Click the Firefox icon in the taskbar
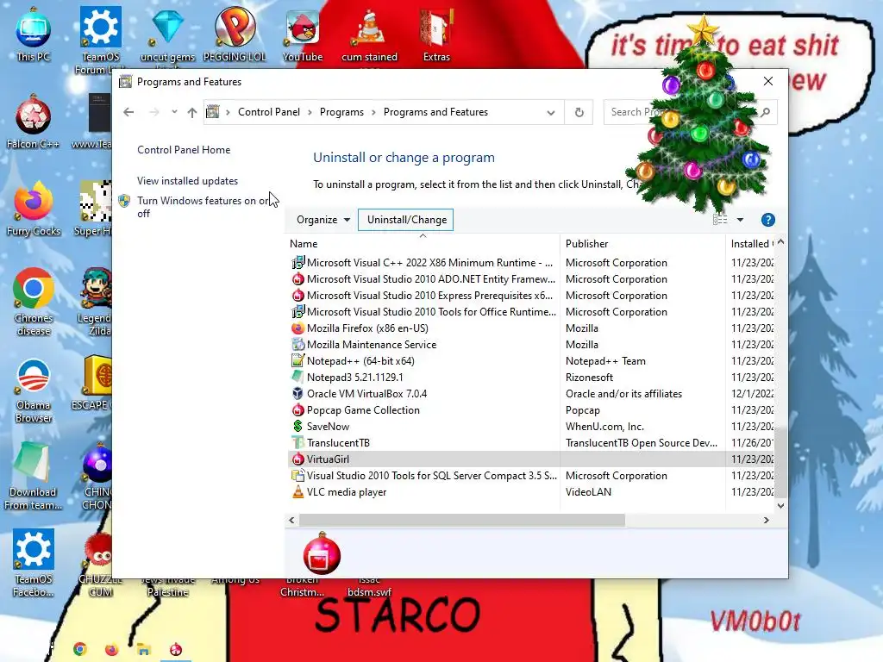The image size is (883, 662). [x=111, y=650]
